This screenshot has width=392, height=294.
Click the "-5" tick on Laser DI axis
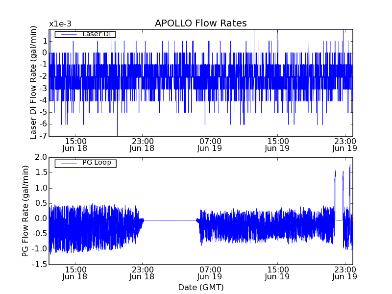click(43, 112)
